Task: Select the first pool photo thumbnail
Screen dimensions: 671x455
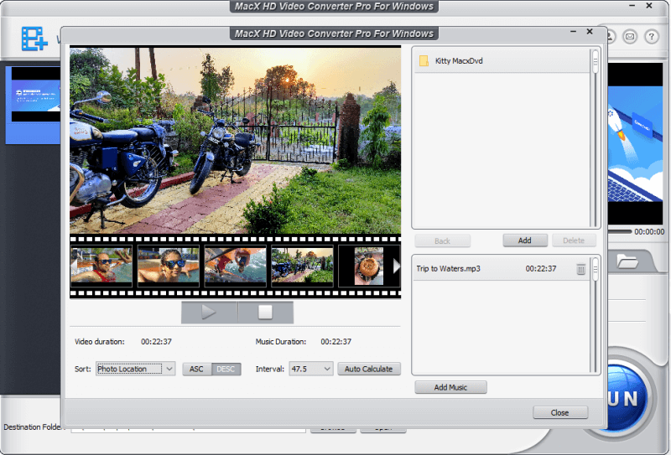Action: (x=101, y=266)
